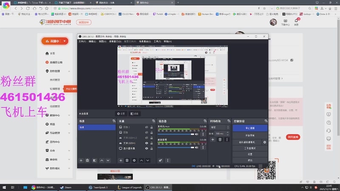This screenshot has width=340, height=191.
Task: Open OBS 工具(T) menu
Action: [x=157, y=41]
